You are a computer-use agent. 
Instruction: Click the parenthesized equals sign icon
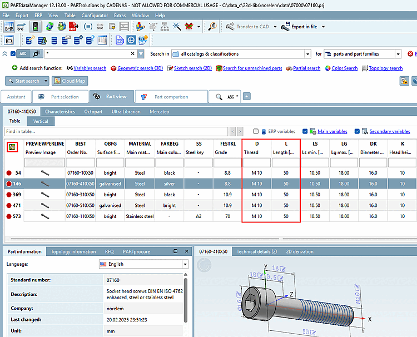[88, 27]
